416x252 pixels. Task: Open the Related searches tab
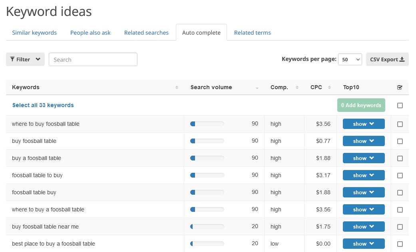coord(146,33)
